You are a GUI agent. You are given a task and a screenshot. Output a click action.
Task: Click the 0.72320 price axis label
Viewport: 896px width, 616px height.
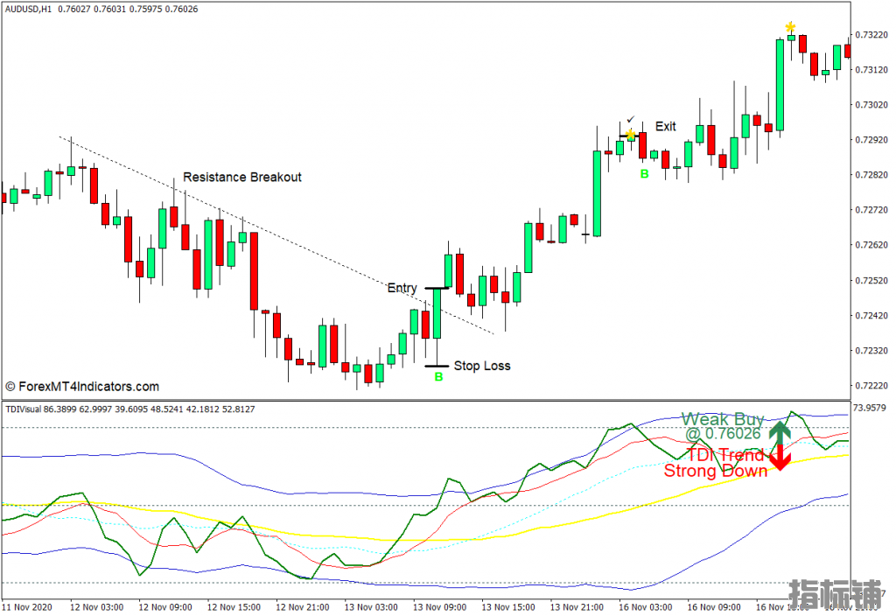pyautogui.click(x=871, y=350)
